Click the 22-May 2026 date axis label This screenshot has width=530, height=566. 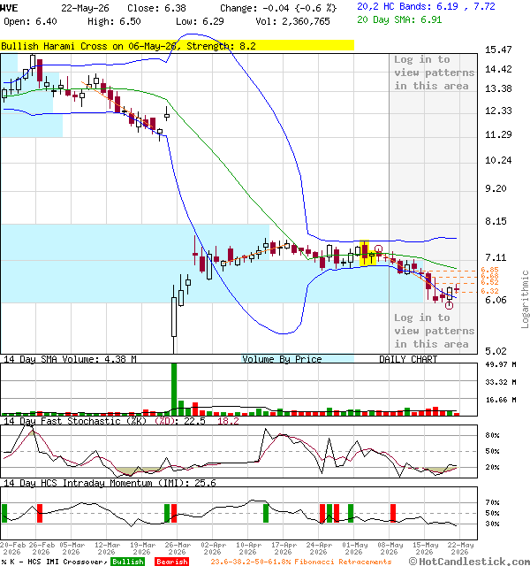pyautogui.click(x=460, y=548)
